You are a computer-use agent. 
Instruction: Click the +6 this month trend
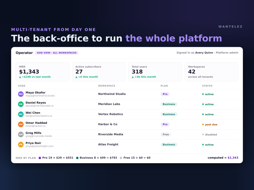pyautogui.click(x=87, y=77)
